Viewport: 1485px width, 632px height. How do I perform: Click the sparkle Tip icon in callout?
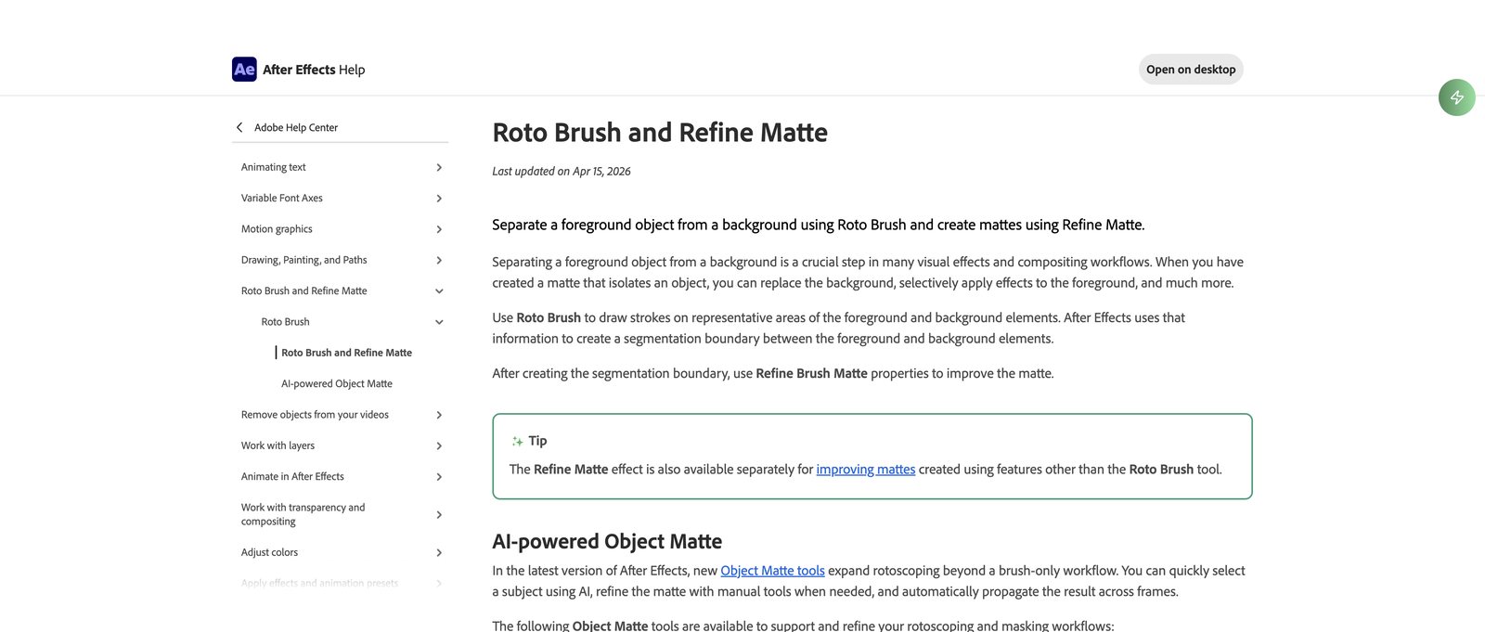pyautogui.click(x=517, y=441)
